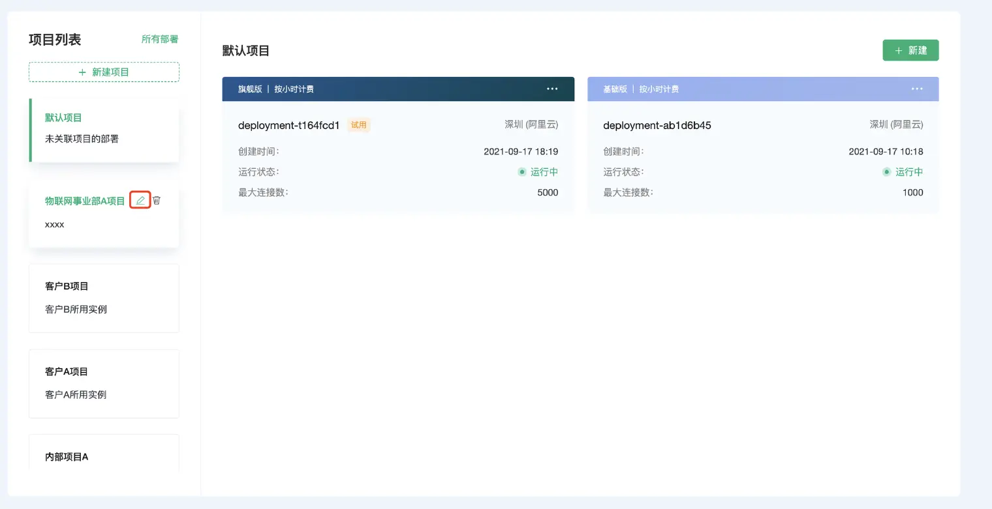Click the 默认项目 page heading
Screen dimensions: 992x509
coord(246,51)
